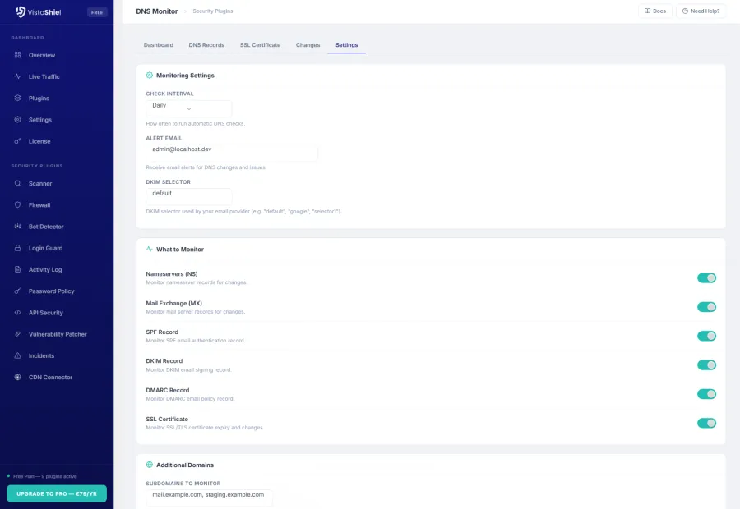The image size is (740, 509).
Task: Click the Incidents warning icon
Action: [18, 355]
